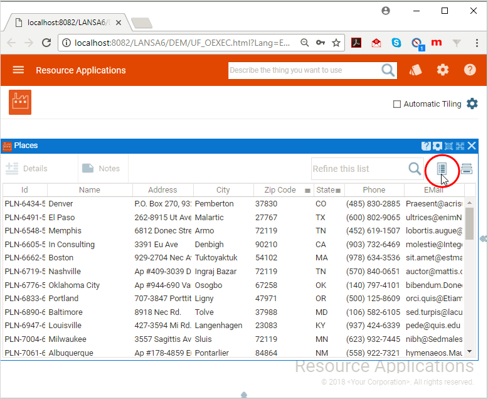
Task: Open the red 'm' extension
Action: point(437,42)
